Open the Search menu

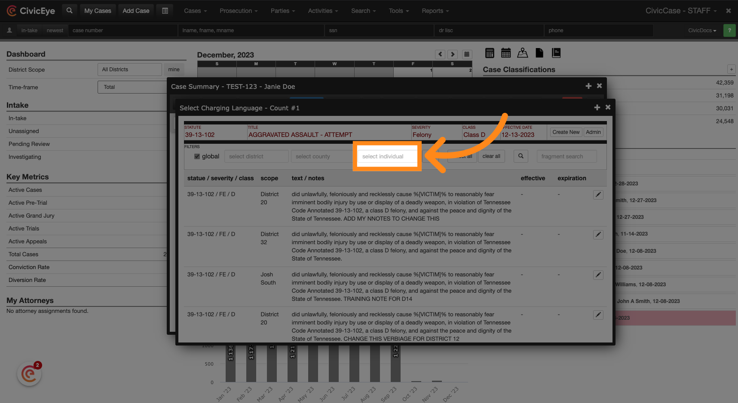pos(364,11)
